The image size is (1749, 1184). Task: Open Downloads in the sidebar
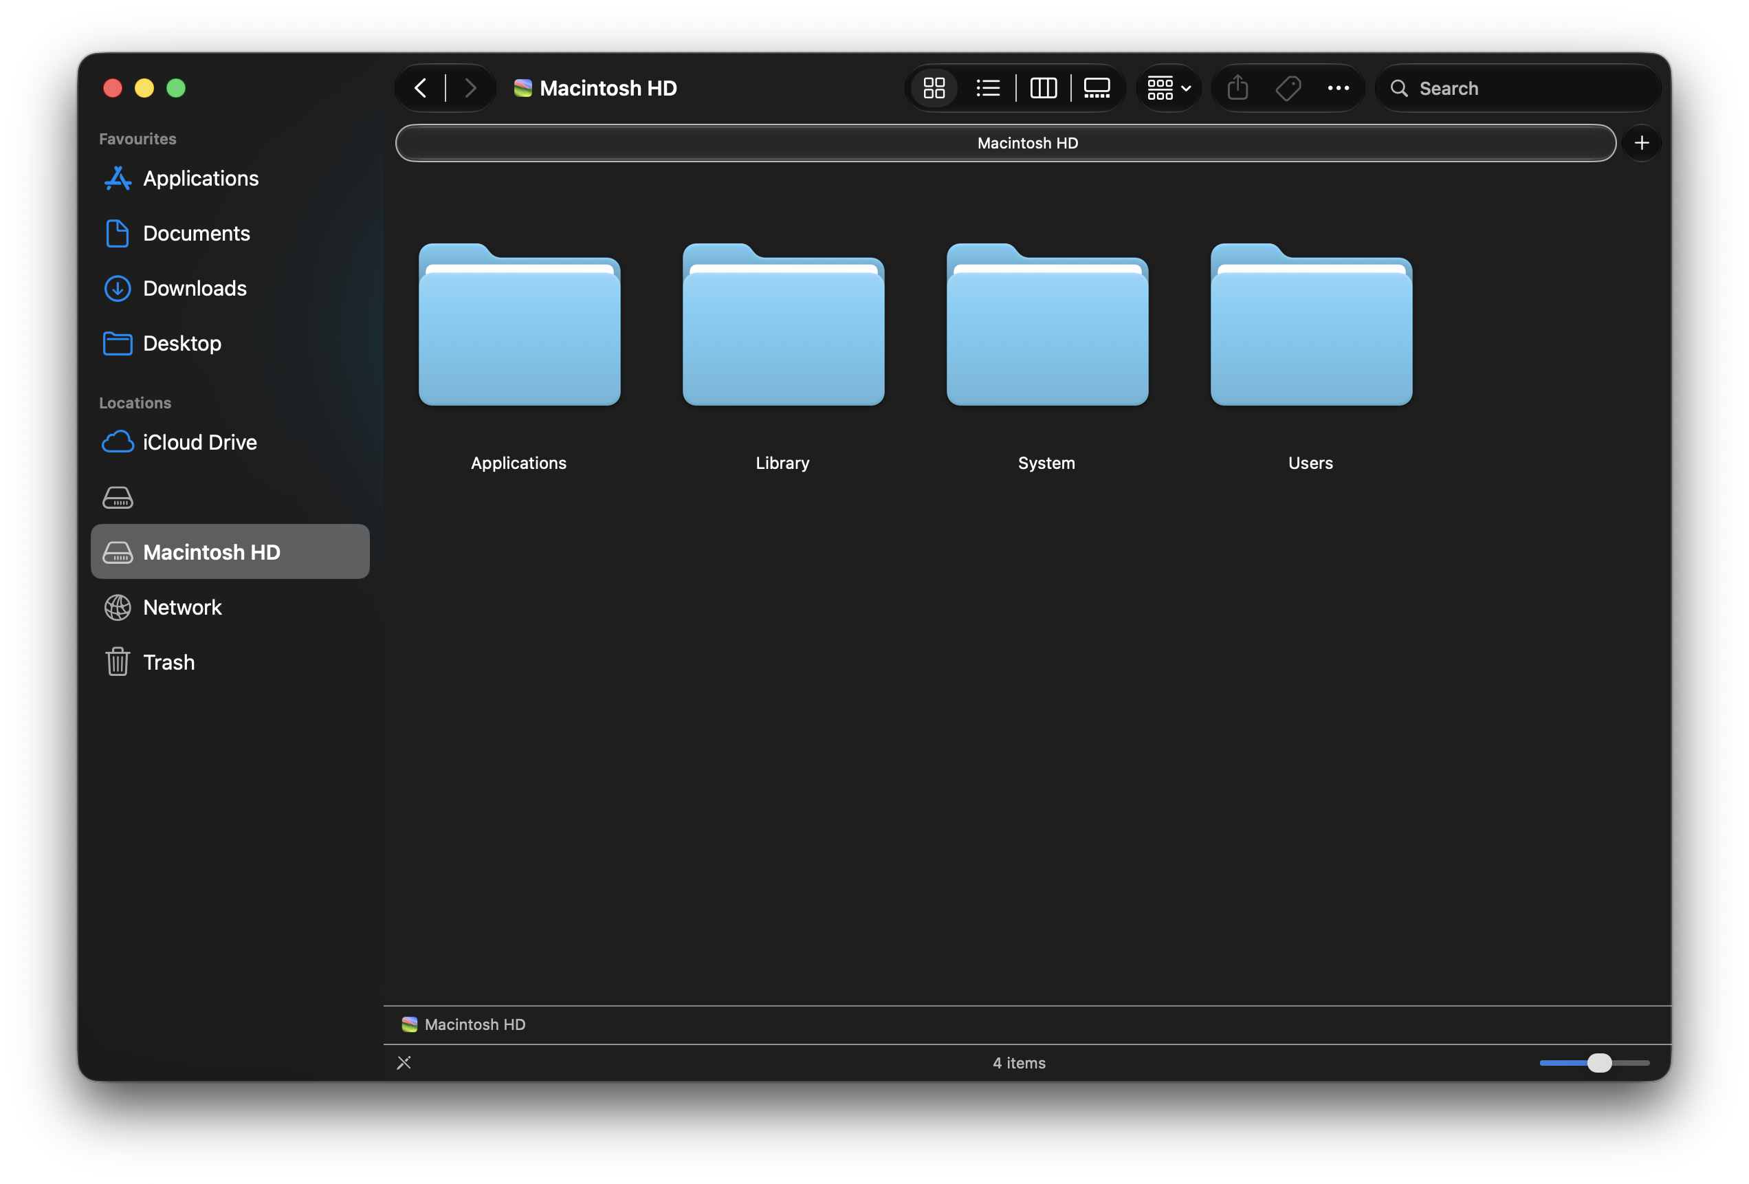(230, 288)
